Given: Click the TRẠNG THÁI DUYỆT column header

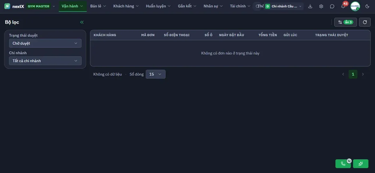Looking at the screenshot, I should [332, 35].
